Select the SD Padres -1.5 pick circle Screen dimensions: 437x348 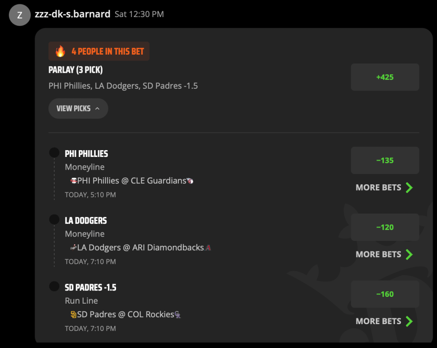tap(54, 286)
